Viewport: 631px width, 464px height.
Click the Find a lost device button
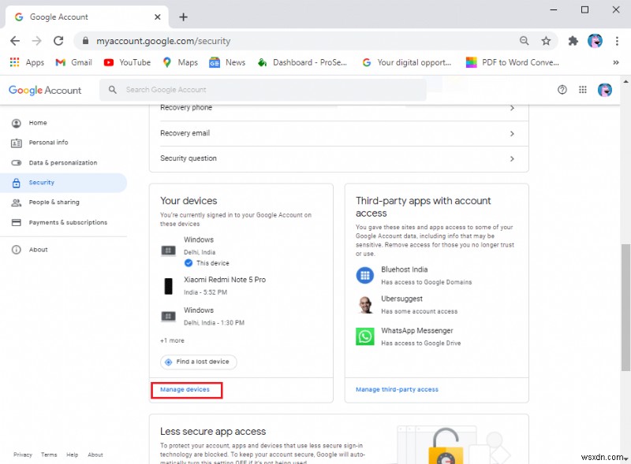[197, 362]
